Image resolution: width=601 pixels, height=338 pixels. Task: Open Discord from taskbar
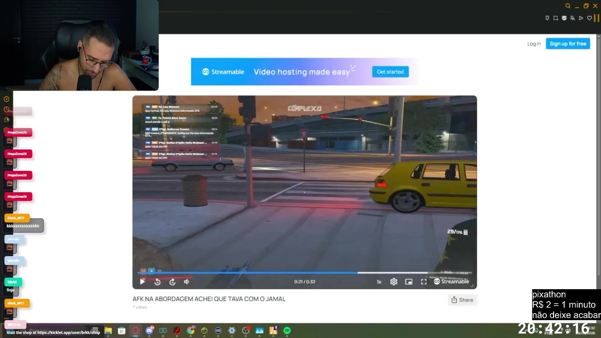149,330
